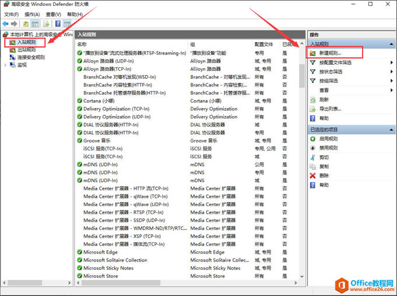The height and width of the screenshot is (296, 397).
Task: Open the 操作(A) menu
Action: coord(32,15)
